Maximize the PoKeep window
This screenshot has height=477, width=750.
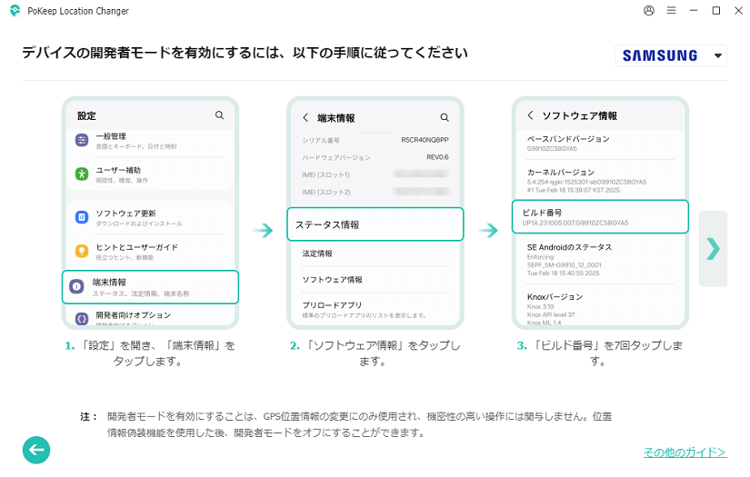716,11
